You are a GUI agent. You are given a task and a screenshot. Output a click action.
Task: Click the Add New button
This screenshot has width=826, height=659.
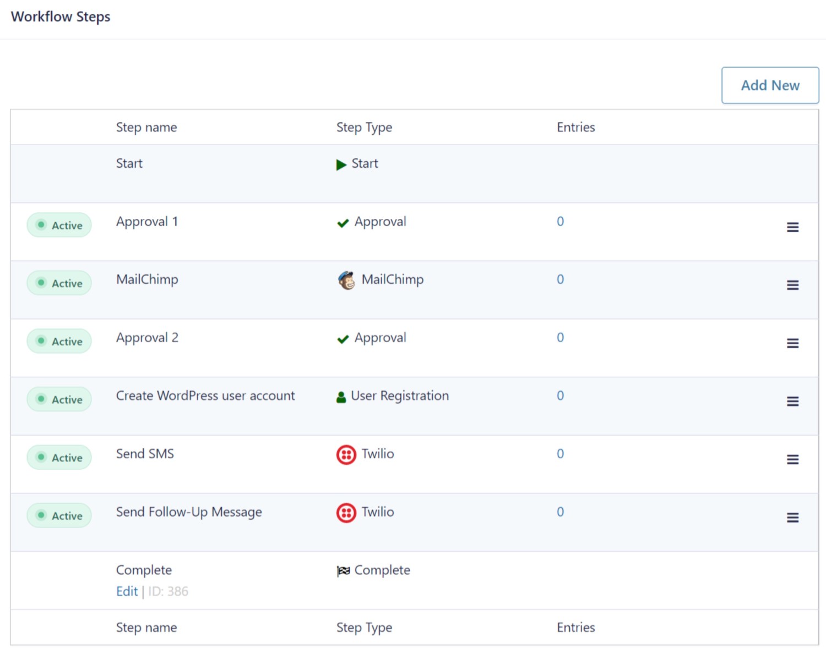coord(769,85)
